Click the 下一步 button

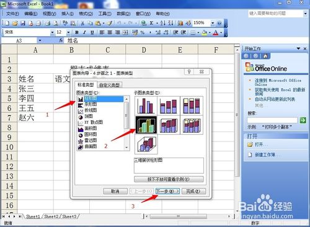pyautogui.click(x=167, y=191)
